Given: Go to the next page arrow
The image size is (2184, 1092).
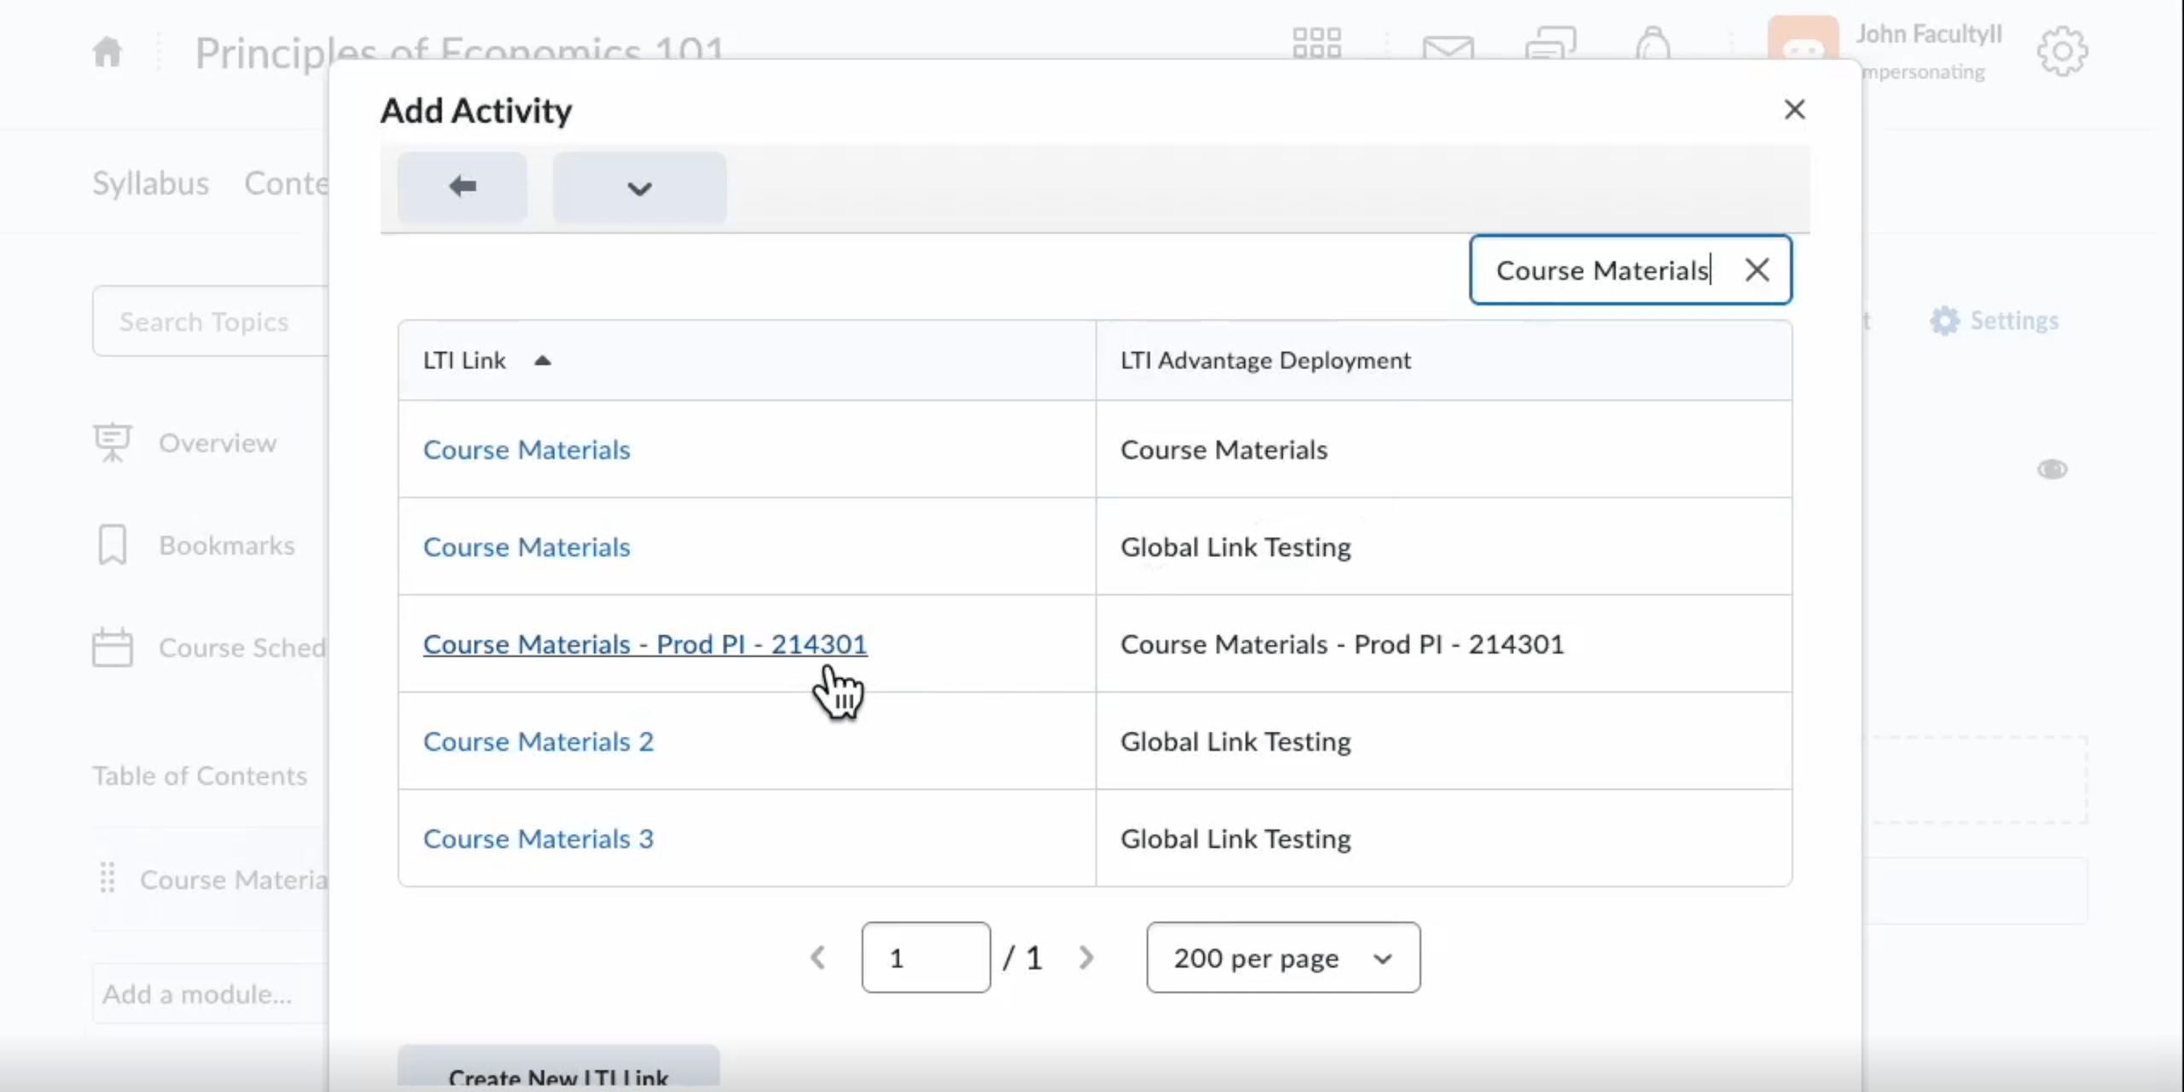Looking at the screenshot, I should click(x=1085, y=957).
